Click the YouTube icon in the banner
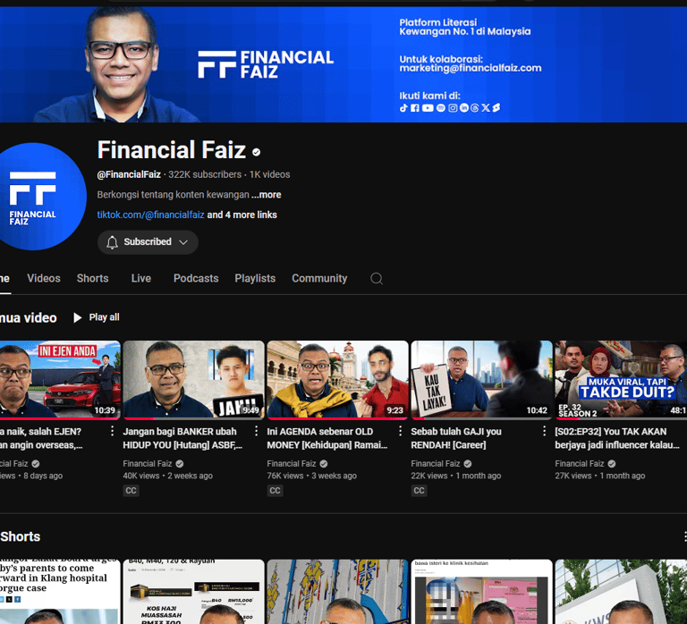The width and height of the screenshot is (687, 624). (x=428, y=107)
